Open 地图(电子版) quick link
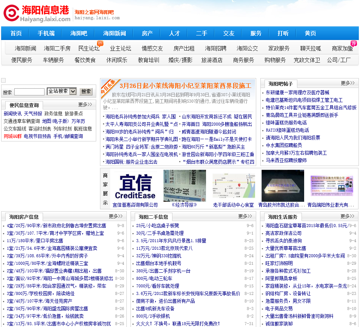 click(55, 121)
